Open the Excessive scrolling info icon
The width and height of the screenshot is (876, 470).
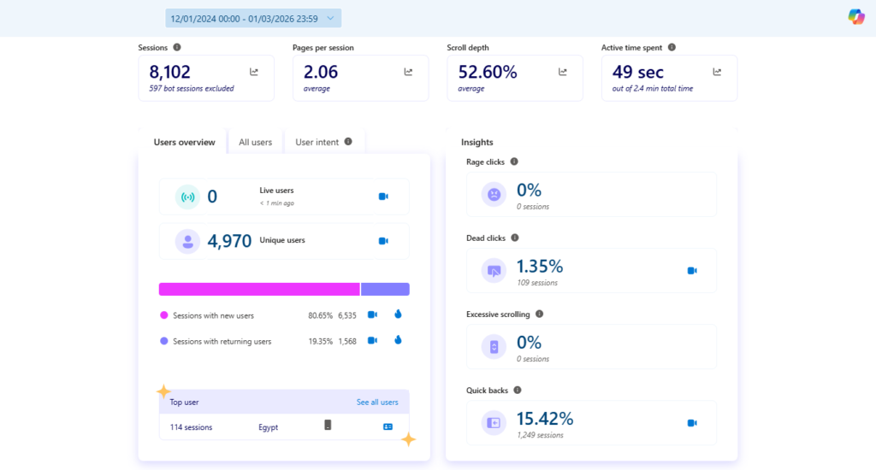click(539, 314)
